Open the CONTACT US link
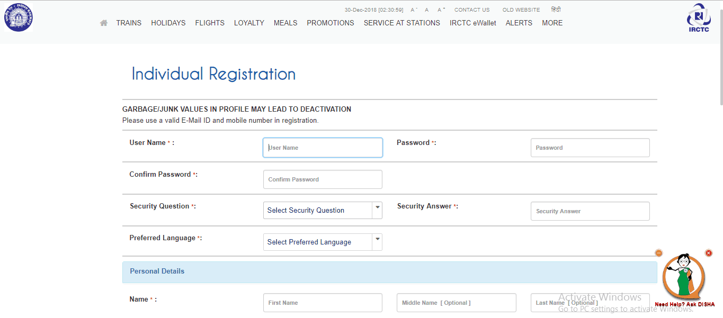The height and width of the screenshot is (318, 723). [x=472, y=10]
